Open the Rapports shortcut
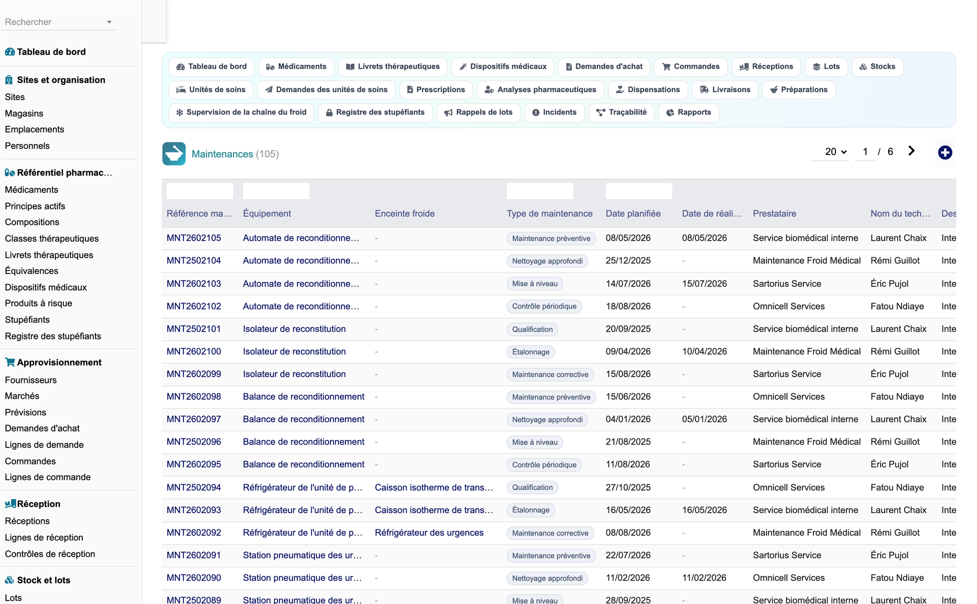Image resolution: width=977 pixels, height=604 pixels. 688,112
